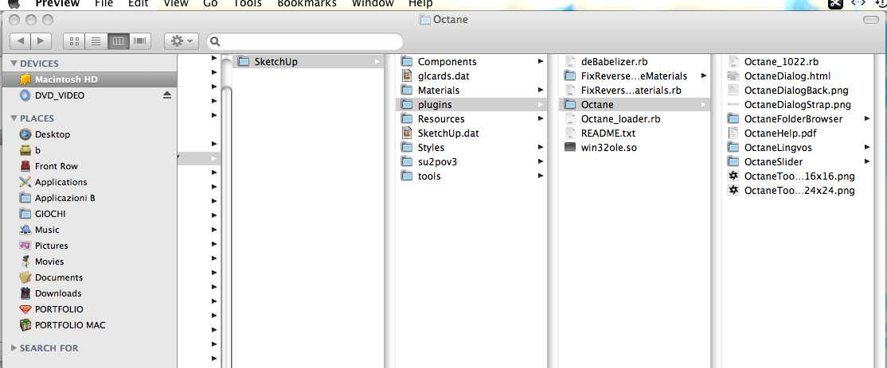Collapse the PLACES section triangle

(14, 118)
